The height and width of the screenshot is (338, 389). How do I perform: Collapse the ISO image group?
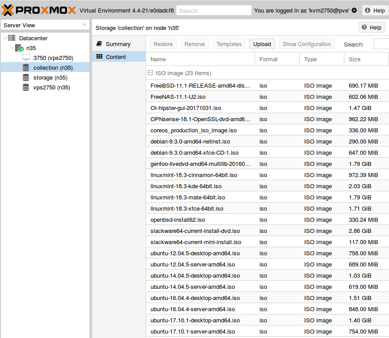(151, 73)
